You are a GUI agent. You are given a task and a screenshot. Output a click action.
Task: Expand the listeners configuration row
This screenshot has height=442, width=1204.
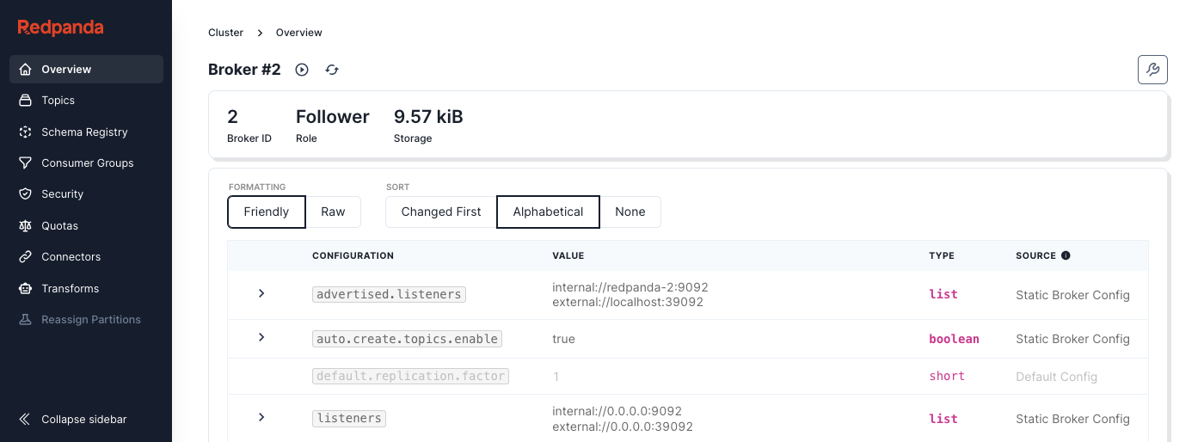click(x=261, y=418)
